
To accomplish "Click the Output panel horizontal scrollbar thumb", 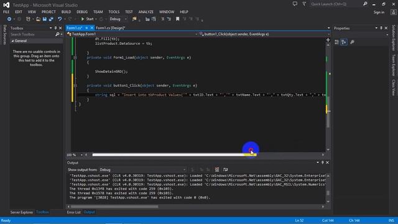I will [114, 207].
